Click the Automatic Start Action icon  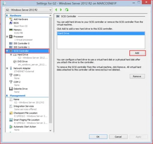11,127
